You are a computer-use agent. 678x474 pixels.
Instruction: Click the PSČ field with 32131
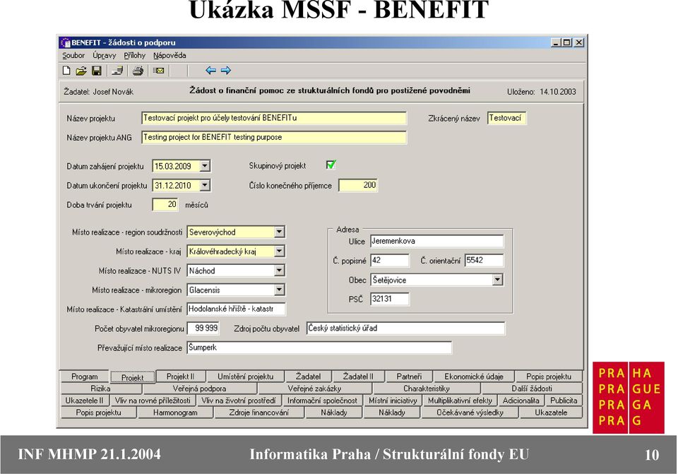[390, 299]
